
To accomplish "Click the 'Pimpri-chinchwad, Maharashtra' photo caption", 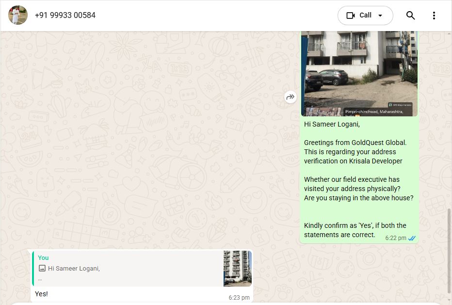I will 374,112.
